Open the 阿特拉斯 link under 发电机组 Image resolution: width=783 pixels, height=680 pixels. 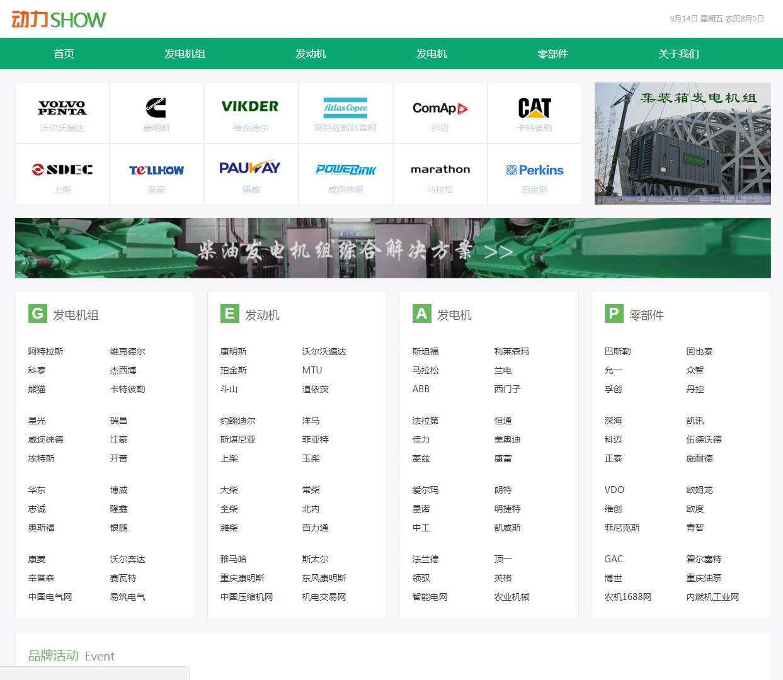tap(46, 351)
